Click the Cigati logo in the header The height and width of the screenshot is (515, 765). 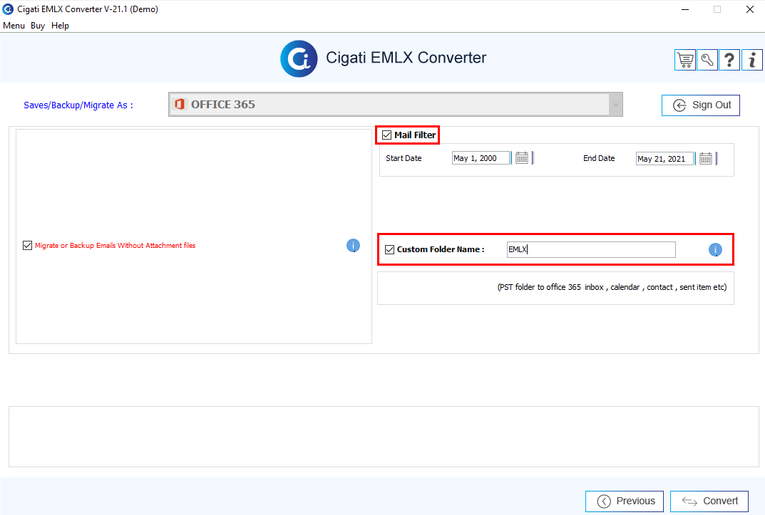point(299,58)
